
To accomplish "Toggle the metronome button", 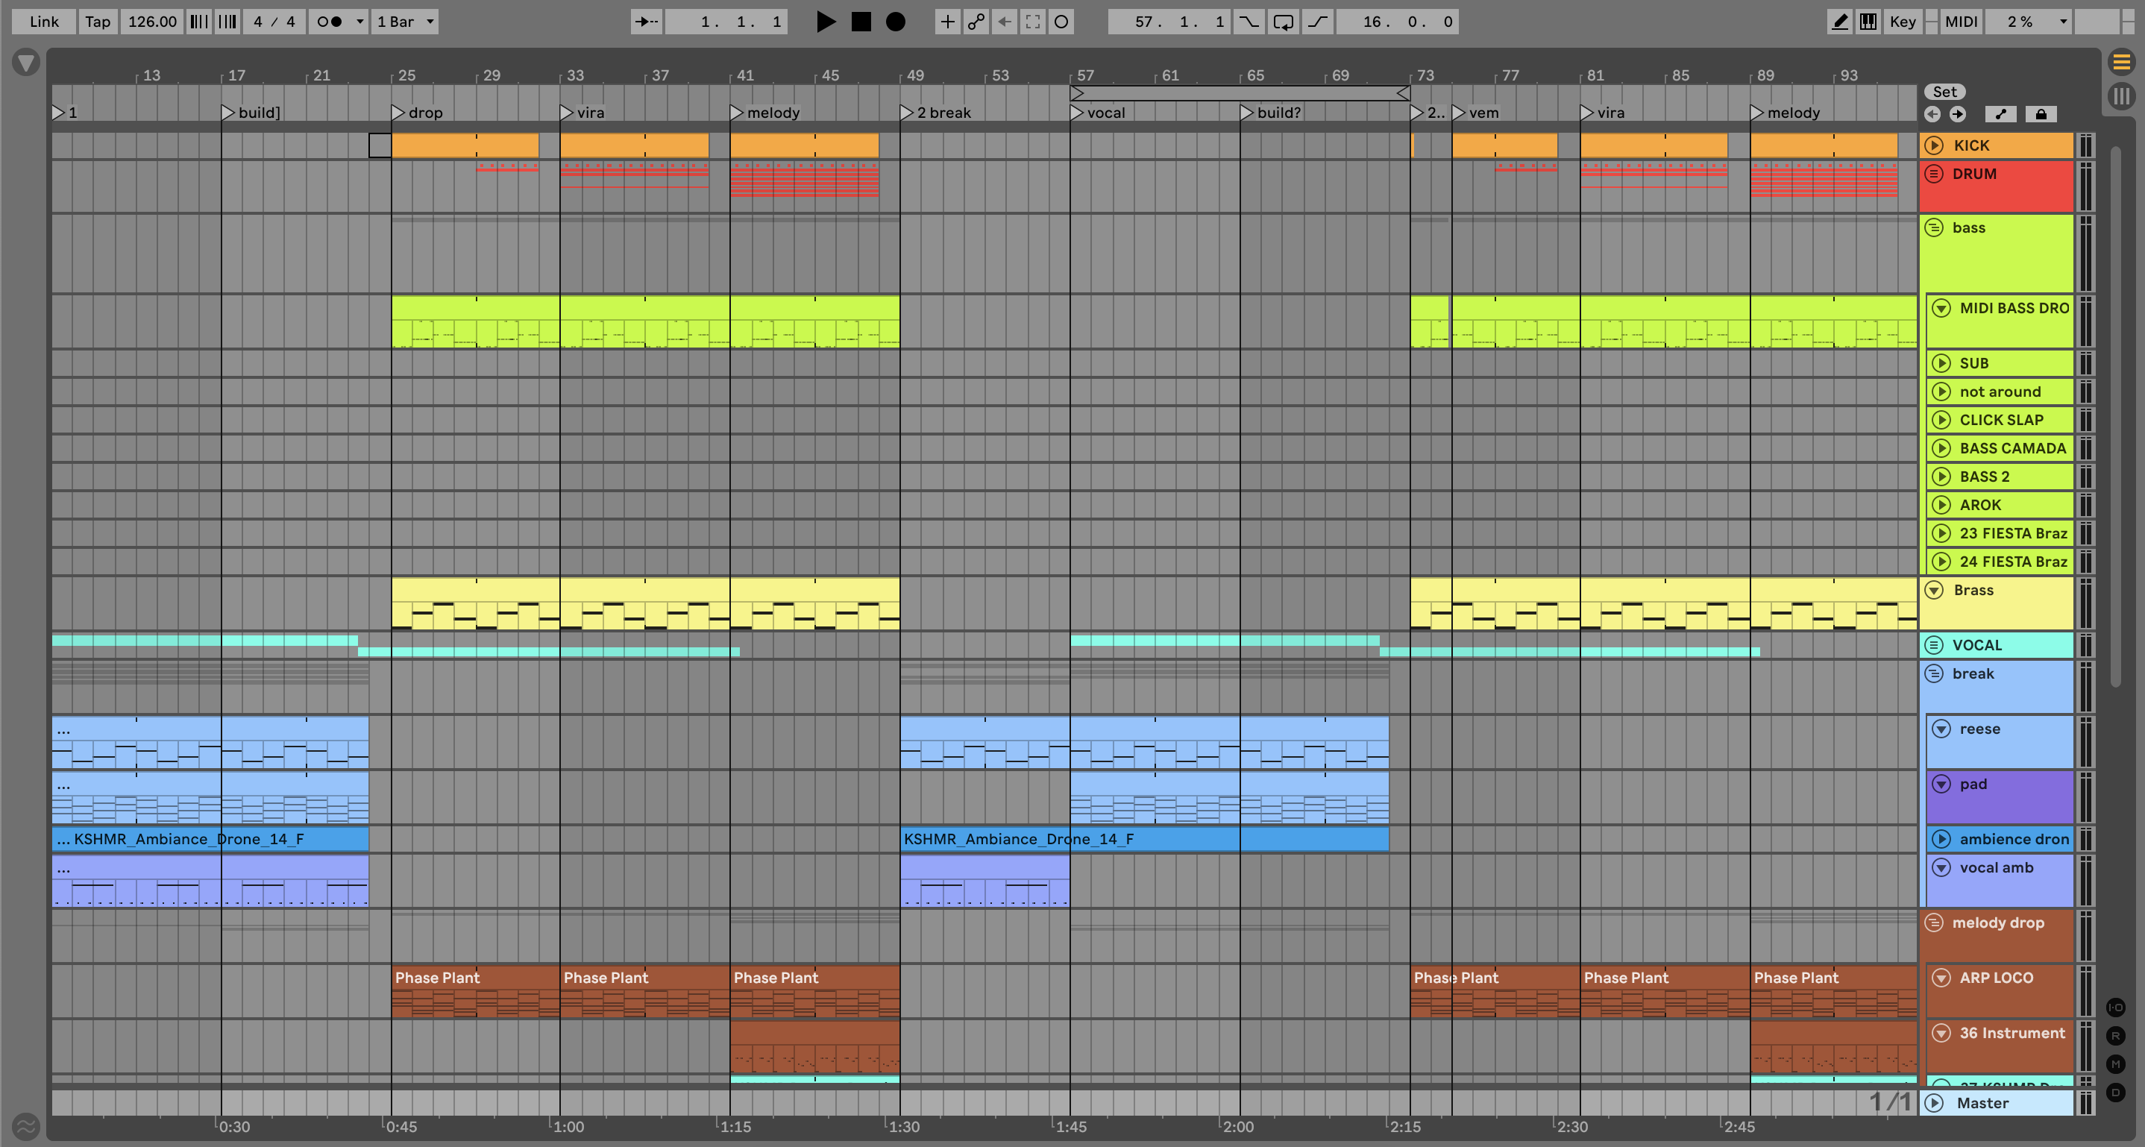I will (x=330, y=22).
